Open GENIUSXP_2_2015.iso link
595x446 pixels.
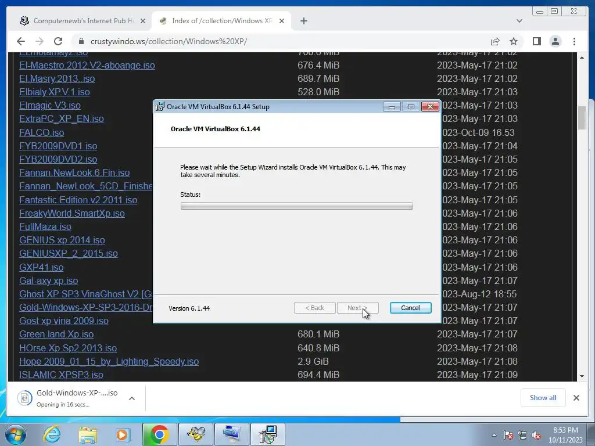pos(69,253)
